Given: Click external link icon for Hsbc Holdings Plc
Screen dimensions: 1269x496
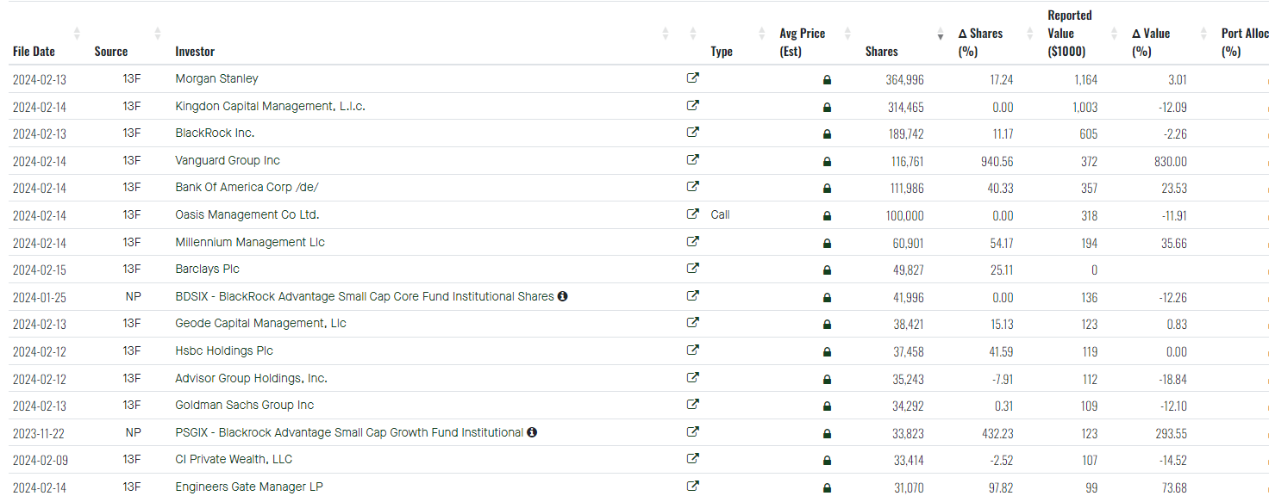Looking at the screenshot, I should pos(692,350).
